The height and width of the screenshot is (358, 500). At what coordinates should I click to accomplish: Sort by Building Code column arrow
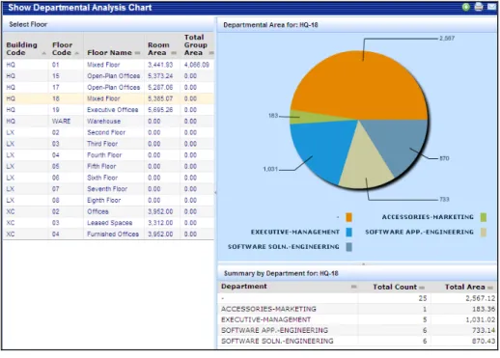pyautogui.click(x=44, y=53)
